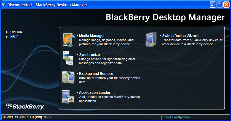Open the Media Manager icon
The image size is (231, 121).
pyautogui.click(x=69, y=40)
